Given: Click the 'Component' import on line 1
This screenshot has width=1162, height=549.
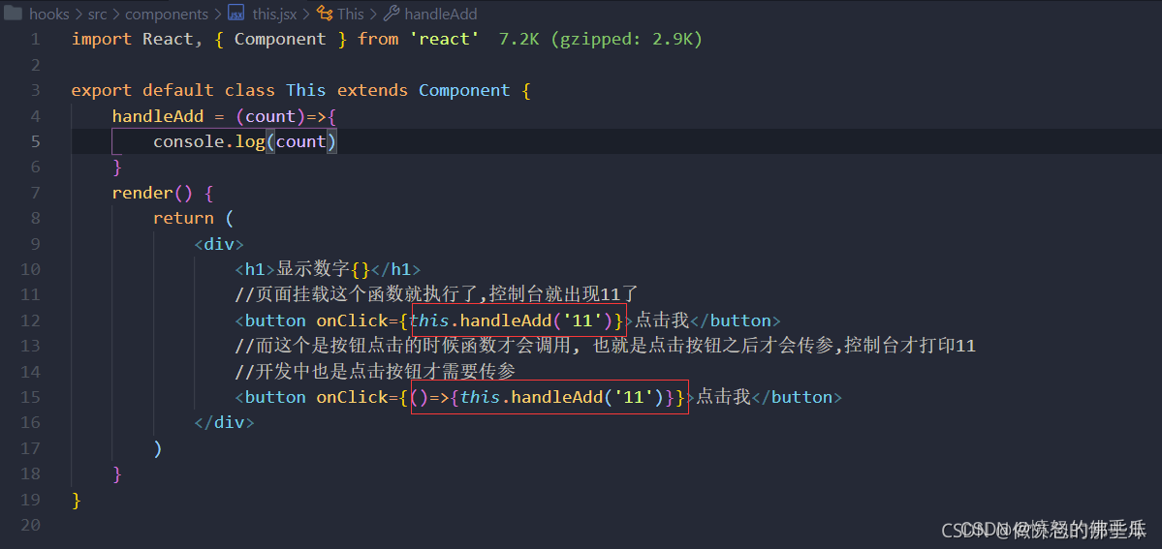Looking at the screenshot, I should [x=280, y=40].
